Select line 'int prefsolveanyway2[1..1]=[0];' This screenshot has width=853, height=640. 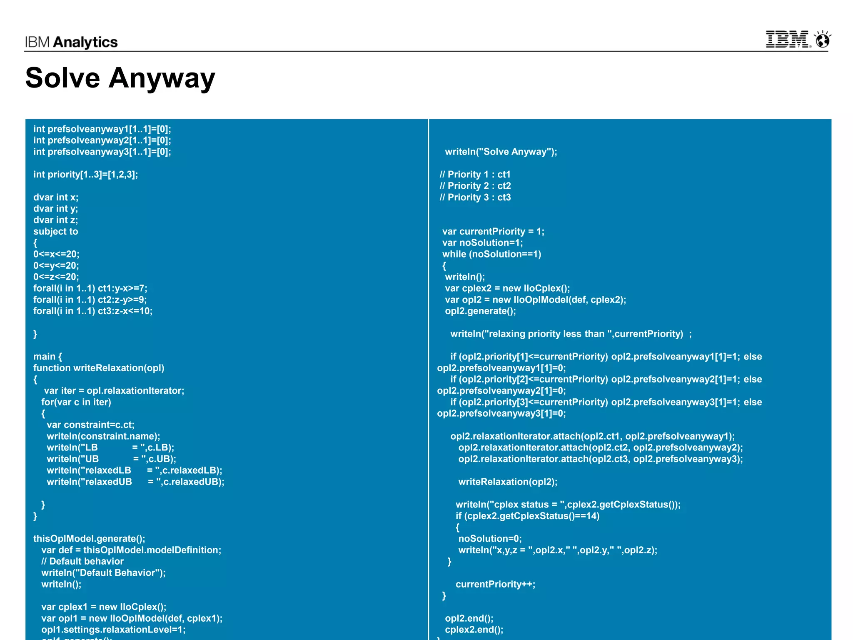tap(102, 140)
